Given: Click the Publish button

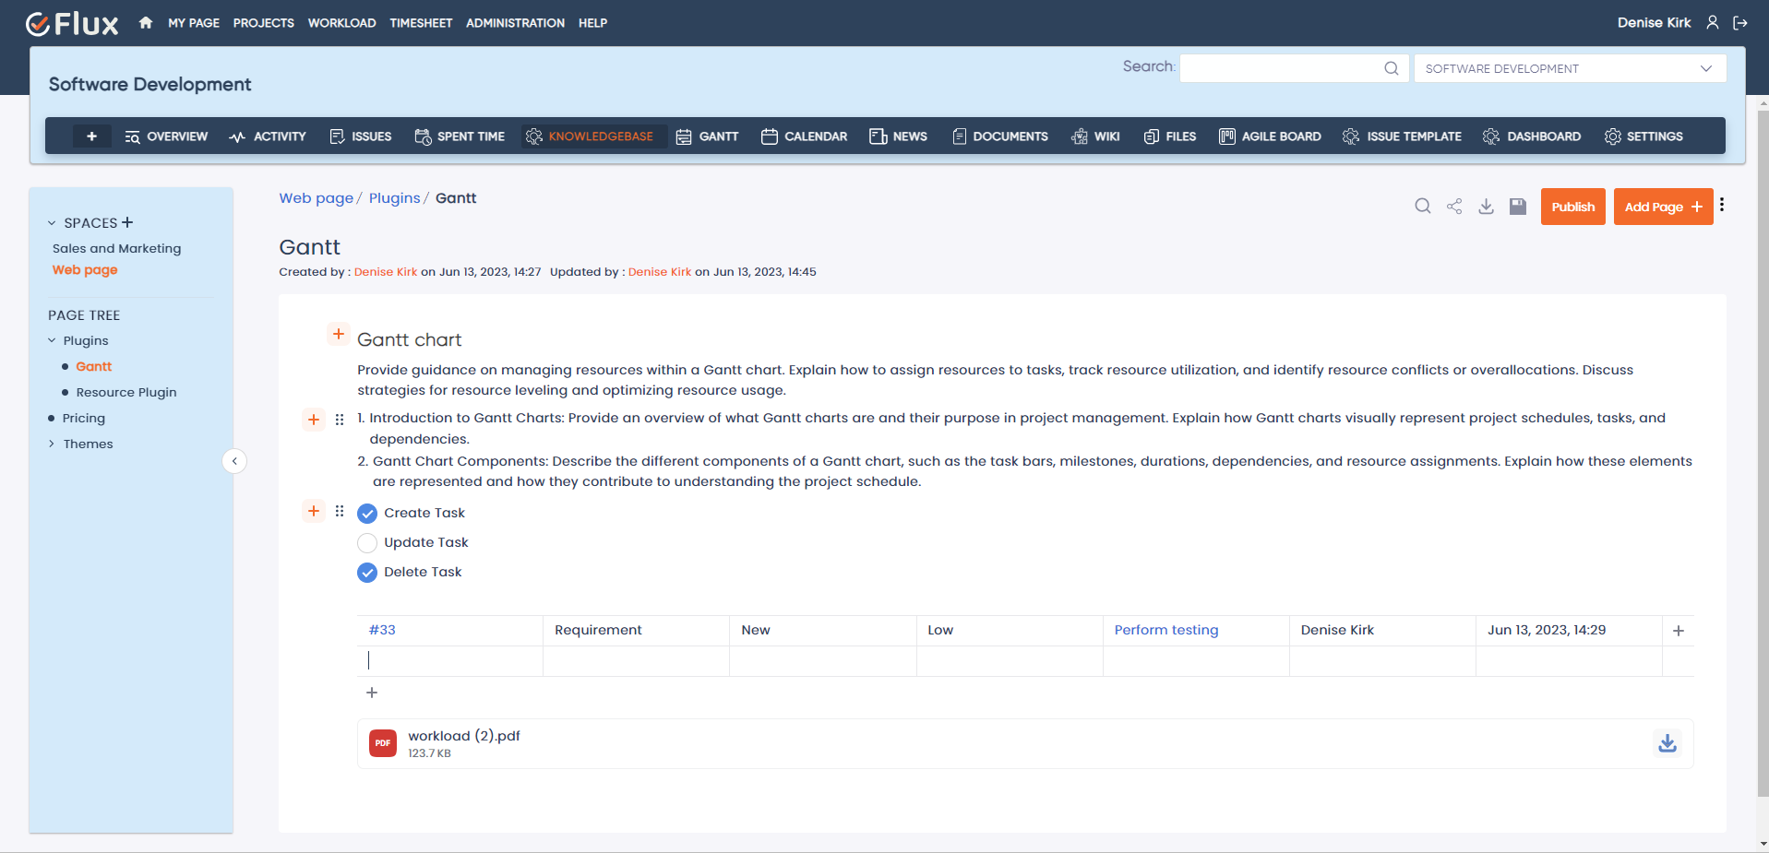Looking at the screenshot, I should click(1572, 207).
